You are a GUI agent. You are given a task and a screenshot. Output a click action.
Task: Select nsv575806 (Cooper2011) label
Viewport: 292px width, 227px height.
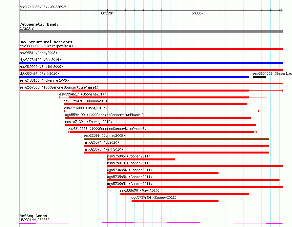point(129,156)
